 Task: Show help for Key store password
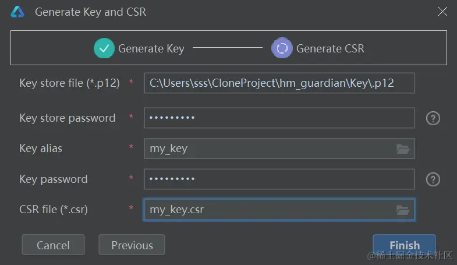[x=433, y=118]
